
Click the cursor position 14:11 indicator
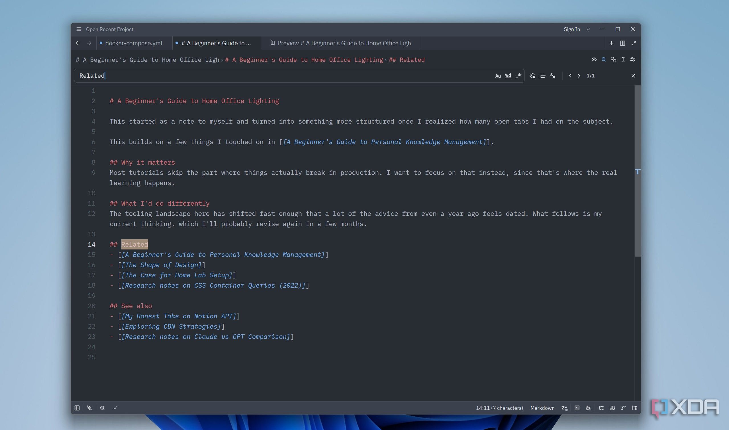[x=499, y=408]
